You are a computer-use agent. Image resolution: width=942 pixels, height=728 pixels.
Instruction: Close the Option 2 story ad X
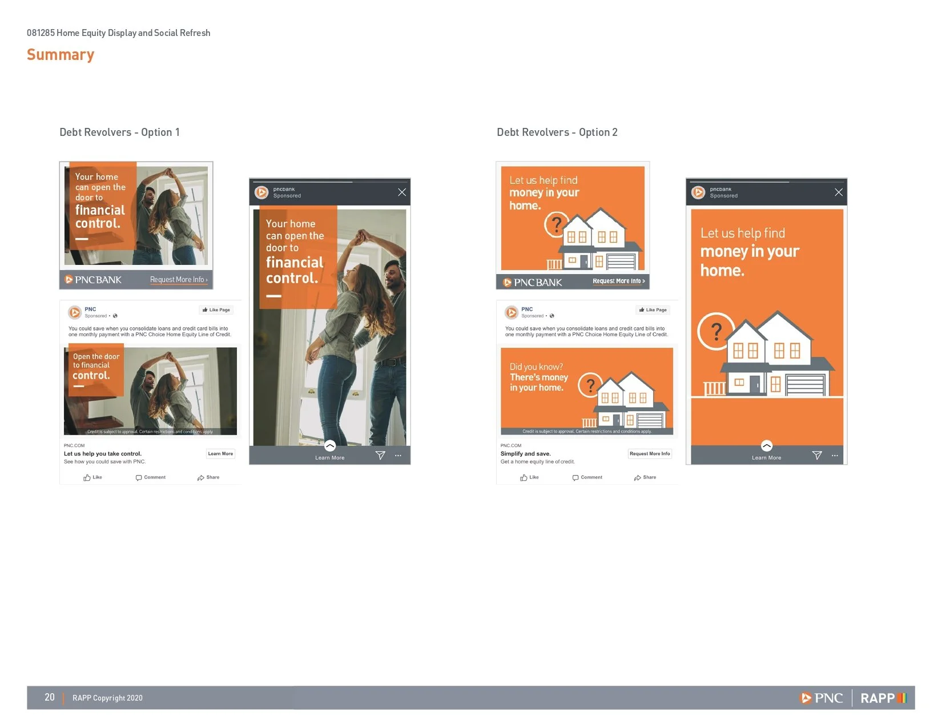click(x=839, y=192)
